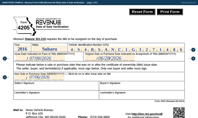Click the 'Date of Sale Verification' heading
198x118 pixels.
click(52, 27)
